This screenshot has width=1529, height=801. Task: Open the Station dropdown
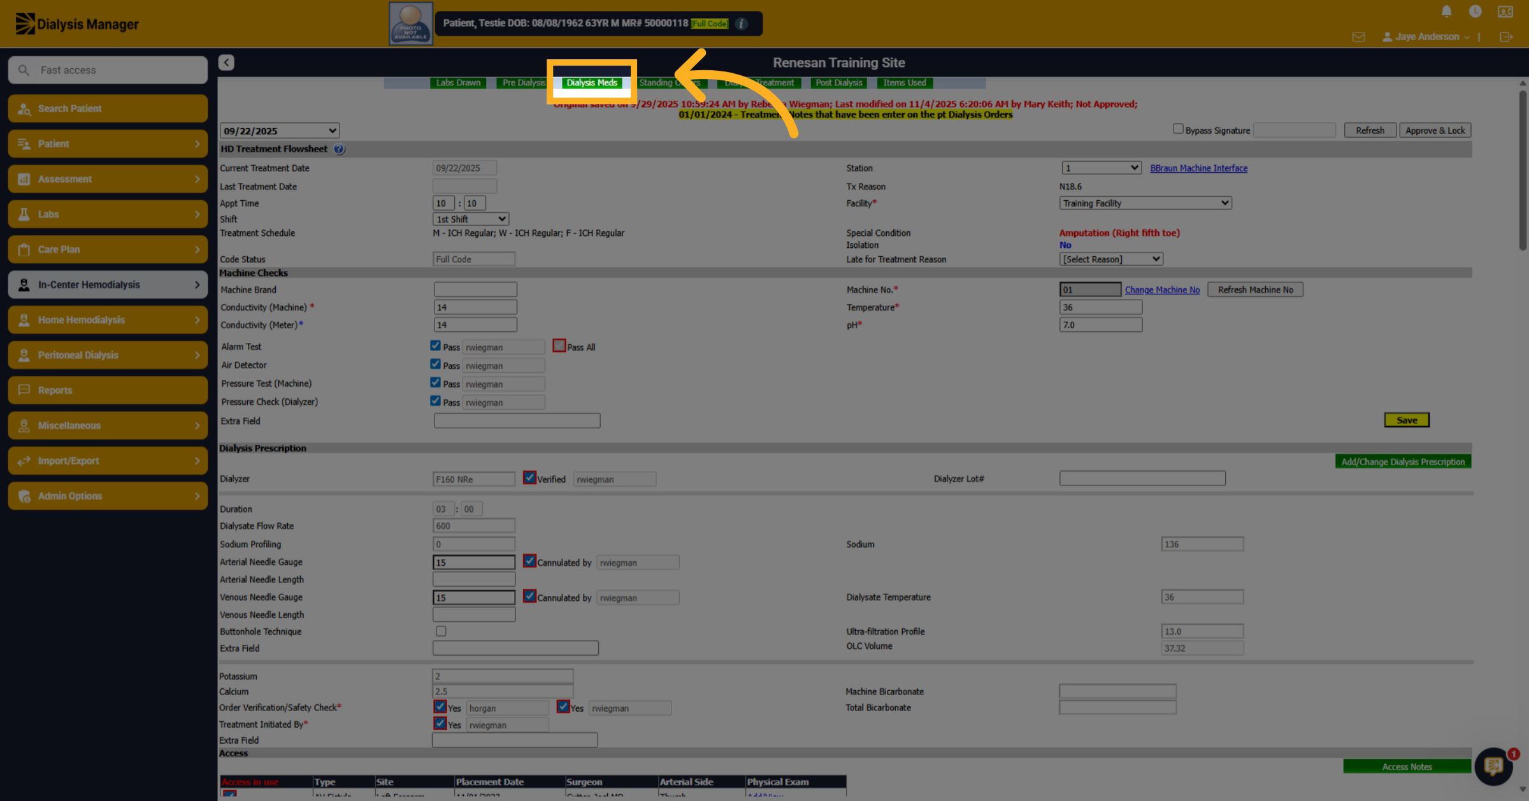coord(1101,168)
